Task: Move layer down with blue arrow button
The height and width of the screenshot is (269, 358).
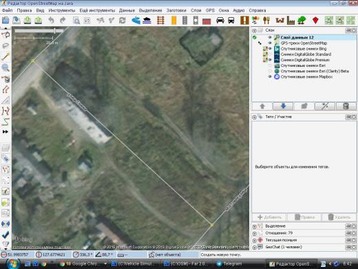Action: coord(283,106)
